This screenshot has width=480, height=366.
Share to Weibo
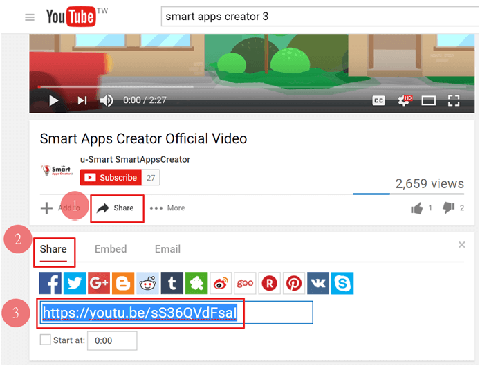221,283
